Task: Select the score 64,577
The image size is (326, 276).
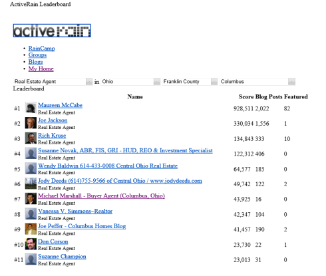Action: (242, 170)
